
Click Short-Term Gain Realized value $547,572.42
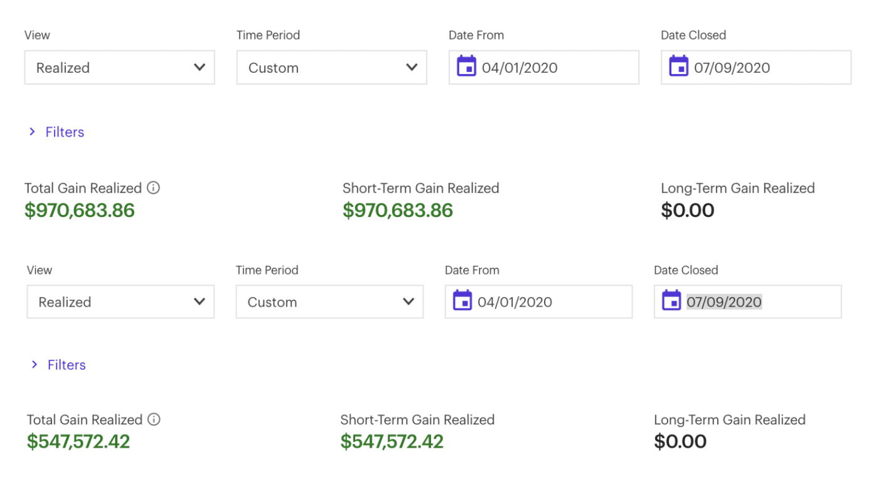392,441
